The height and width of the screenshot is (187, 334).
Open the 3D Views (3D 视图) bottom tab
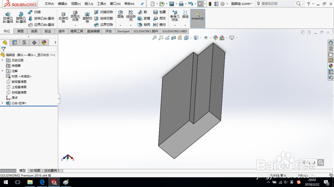[x=35, y=170]
